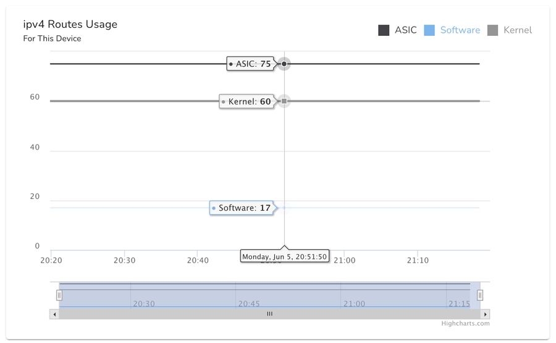Click the 'Kernel: 60' tooltip label
This screenshot has height=343, width=556.
point(247,101)
